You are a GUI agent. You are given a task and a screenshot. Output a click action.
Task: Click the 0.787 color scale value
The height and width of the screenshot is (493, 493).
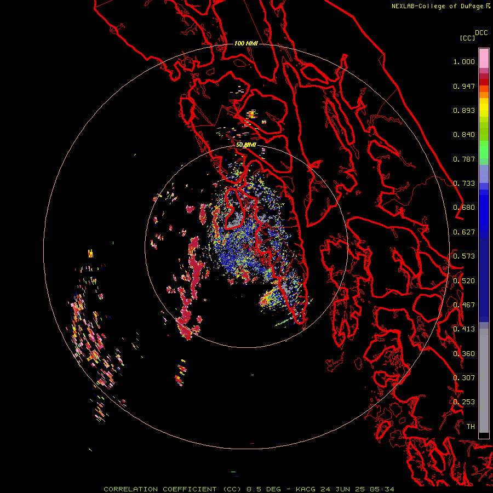(464, 159)
